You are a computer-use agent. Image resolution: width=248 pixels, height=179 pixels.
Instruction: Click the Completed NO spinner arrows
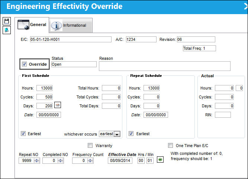tap(60, 161)
